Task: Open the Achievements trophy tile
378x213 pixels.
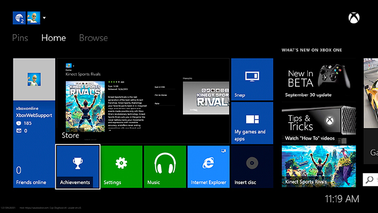Action: pyautogui.click(x=78, y=167)
